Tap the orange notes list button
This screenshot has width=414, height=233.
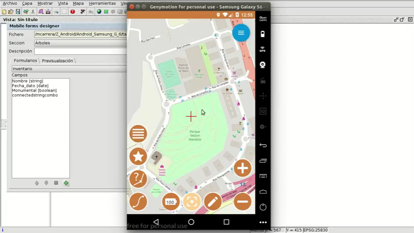(x=138, y=134)
